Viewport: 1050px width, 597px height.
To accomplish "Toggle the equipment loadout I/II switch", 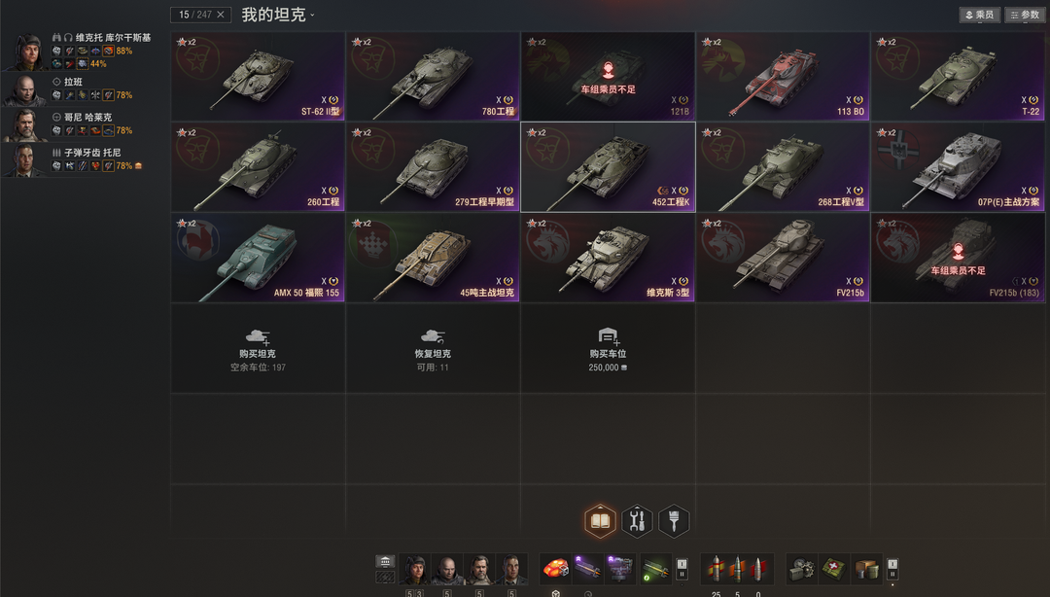I will click(682, 569).
